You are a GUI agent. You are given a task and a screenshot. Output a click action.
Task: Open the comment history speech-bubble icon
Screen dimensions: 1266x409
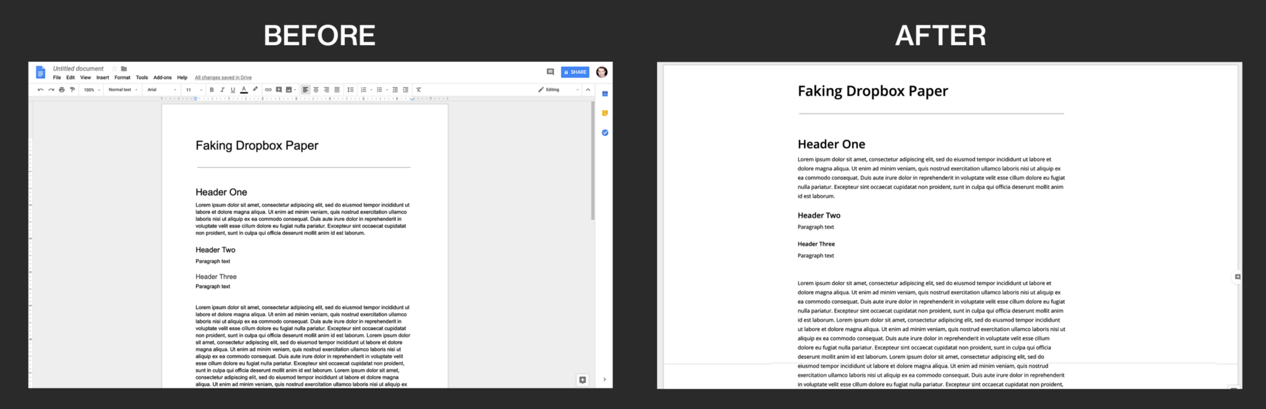[x=550, y=72]
